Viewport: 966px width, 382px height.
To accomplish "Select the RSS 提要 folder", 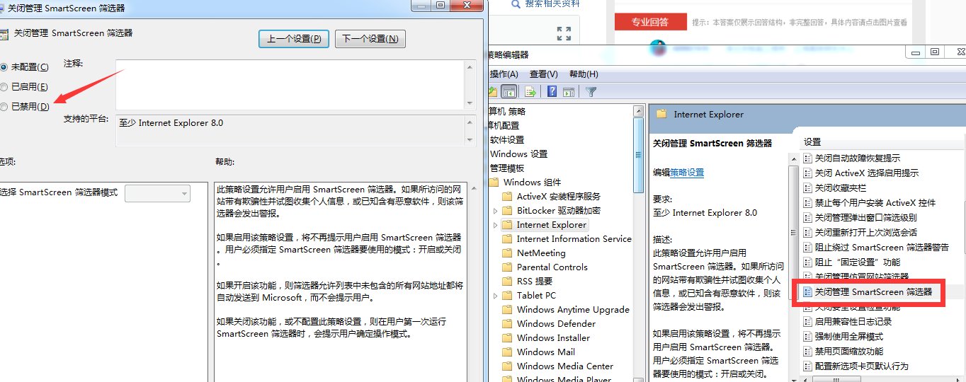I will click(x=528, y=281).
